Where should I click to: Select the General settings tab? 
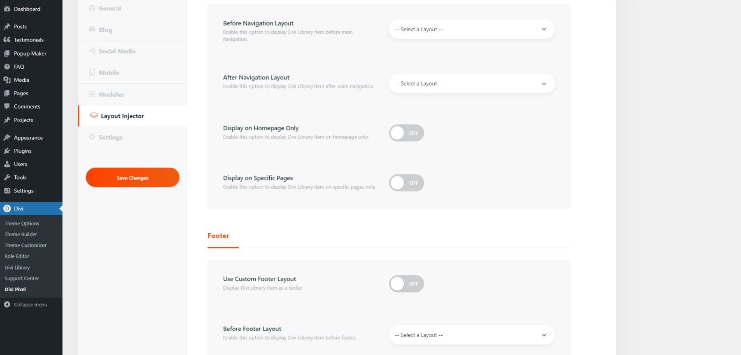coord(109,8)
